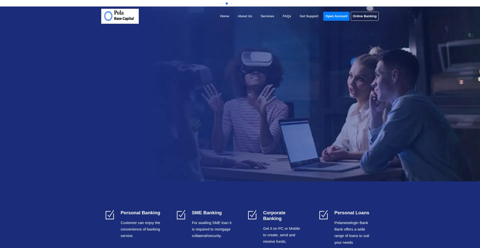480x248 pixels.
Task: Click the SME Banking checkmark icon
Action: [181, 215]
